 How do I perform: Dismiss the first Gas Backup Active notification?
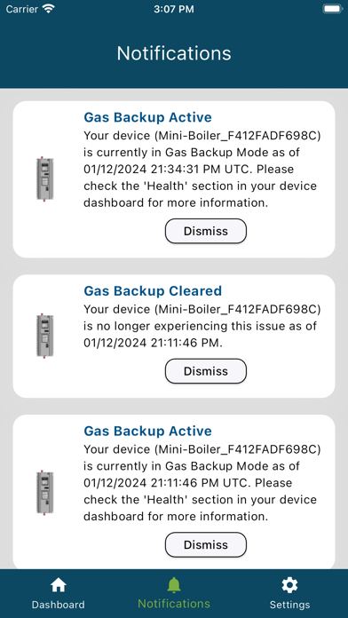coord(206,231)
